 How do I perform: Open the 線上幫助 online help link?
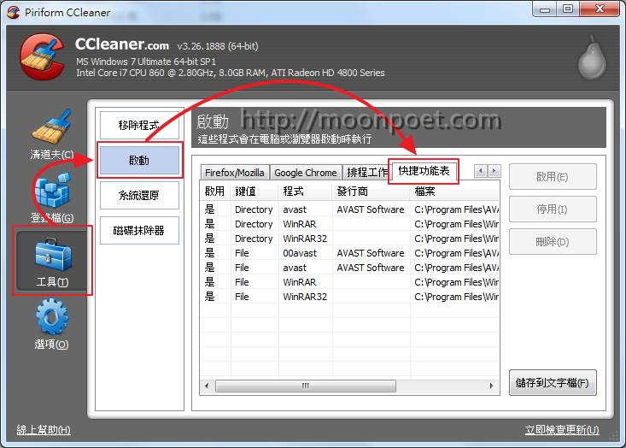click(x=44, y=430)
